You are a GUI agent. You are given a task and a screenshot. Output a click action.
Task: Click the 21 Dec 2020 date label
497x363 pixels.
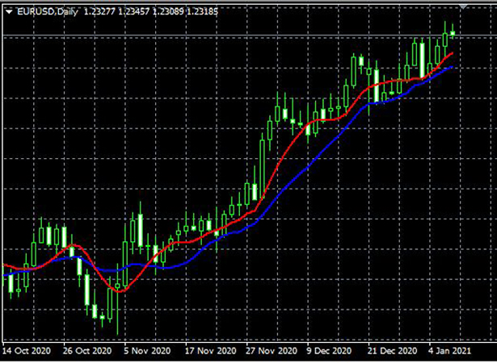tap(393, 351)
